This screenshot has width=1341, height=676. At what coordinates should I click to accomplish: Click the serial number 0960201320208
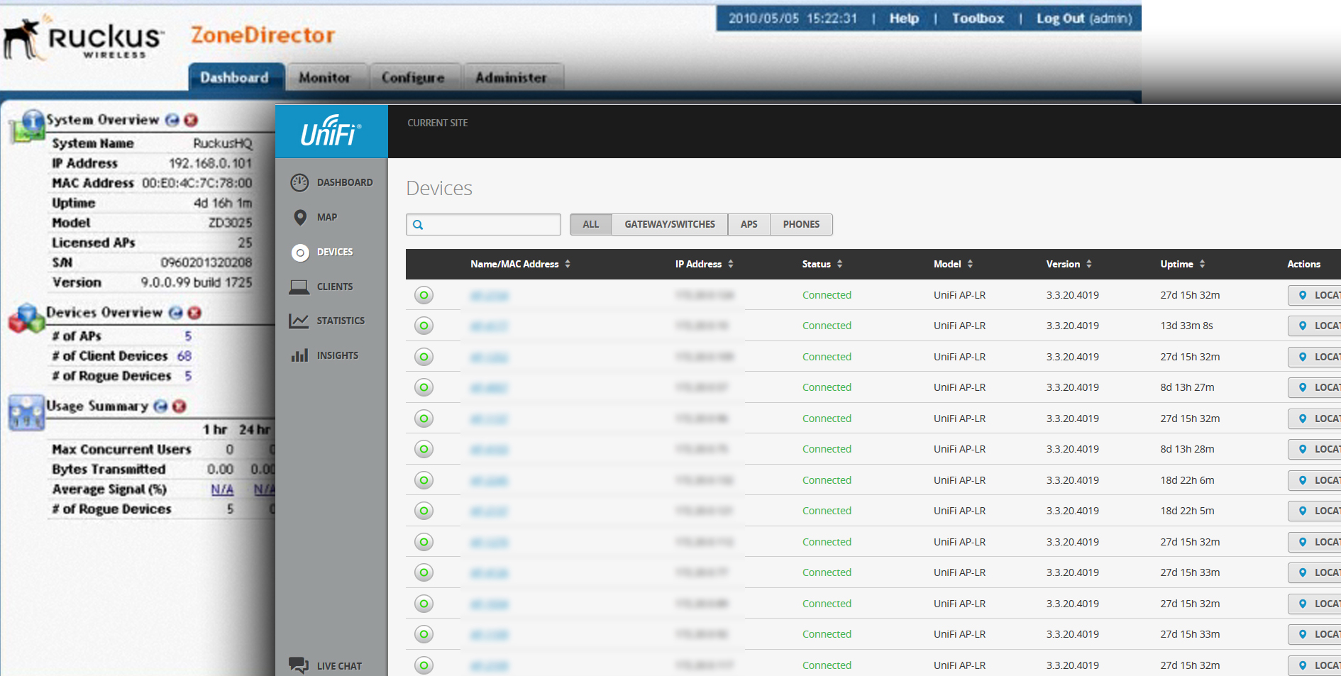click(206, 262)
